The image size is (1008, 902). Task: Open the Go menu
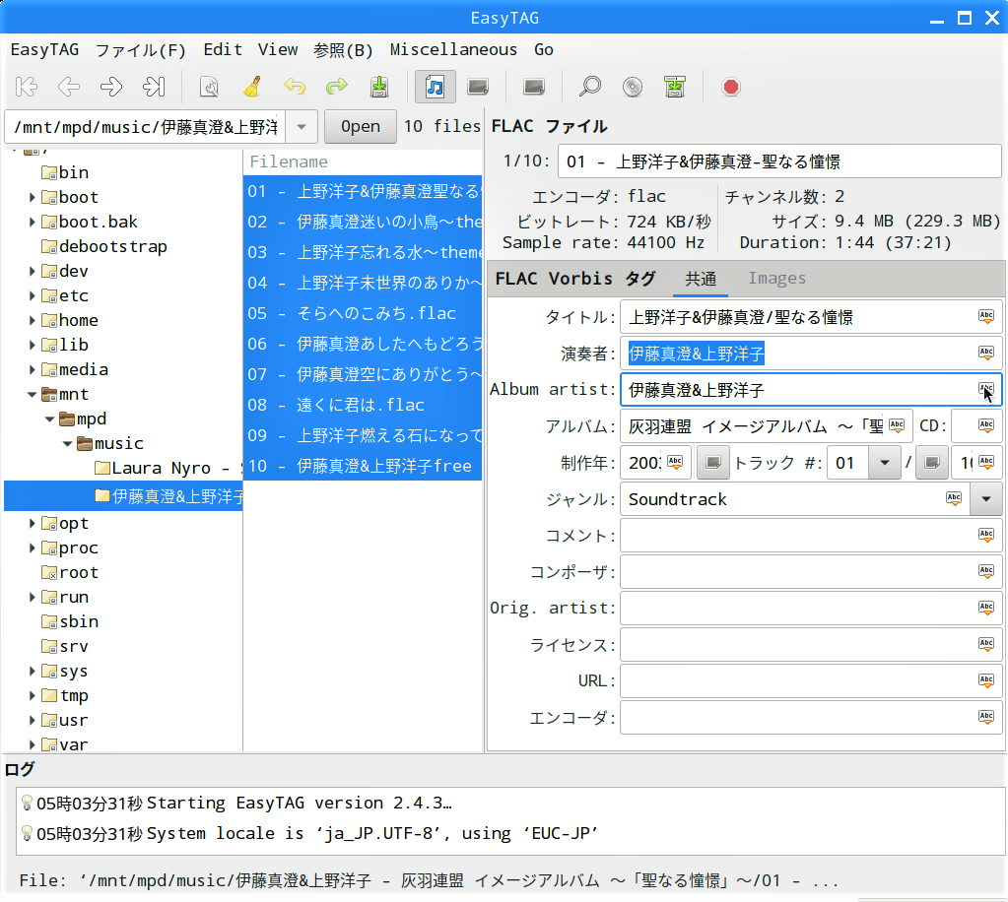click(543, 49)
